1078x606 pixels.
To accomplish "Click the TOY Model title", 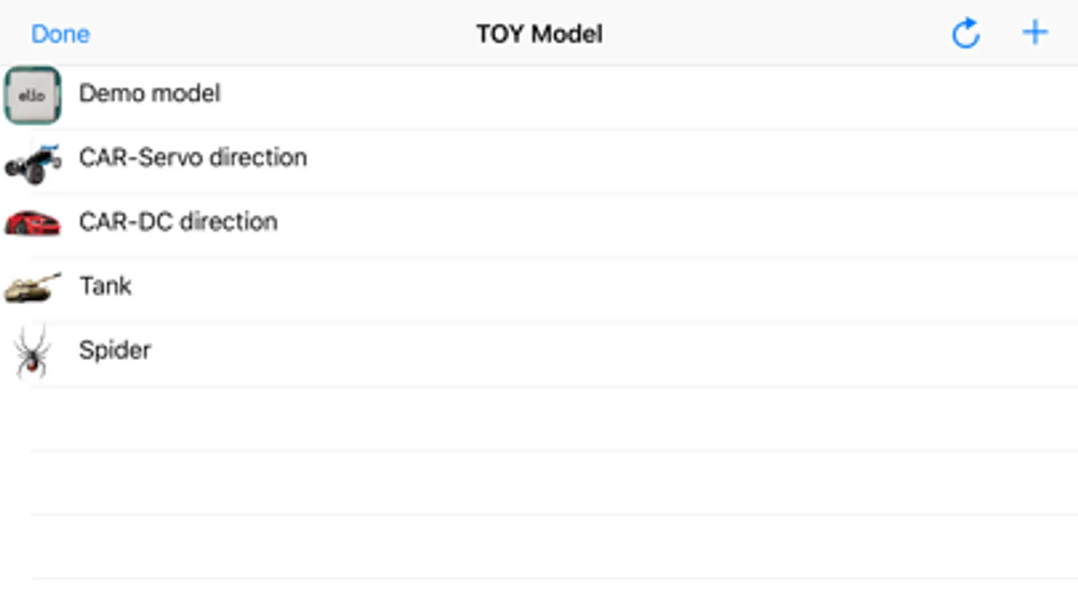I will [x=539, y=34].
